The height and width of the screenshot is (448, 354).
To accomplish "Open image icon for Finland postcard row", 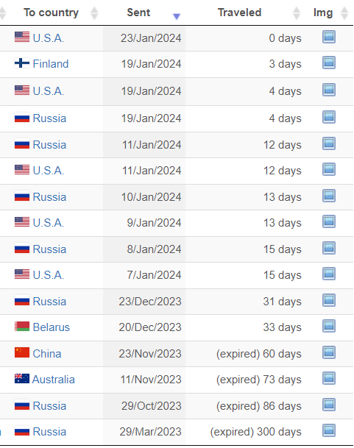I will (329, 63).
